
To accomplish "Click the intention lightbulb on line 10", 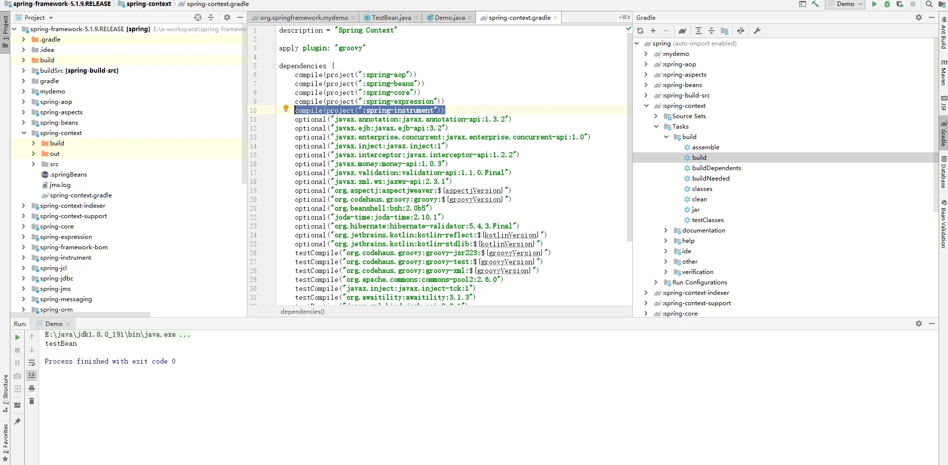I will point(285,109).
